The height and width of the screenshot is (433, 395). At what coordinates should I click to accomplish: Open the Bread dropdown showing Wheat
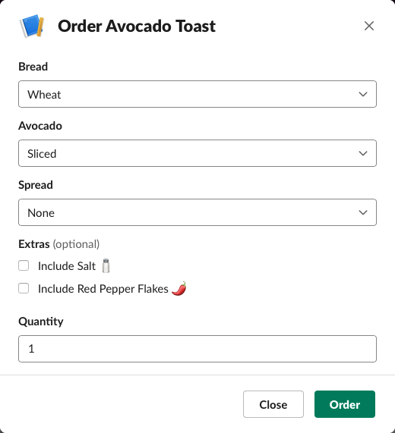tap(197, 94)
